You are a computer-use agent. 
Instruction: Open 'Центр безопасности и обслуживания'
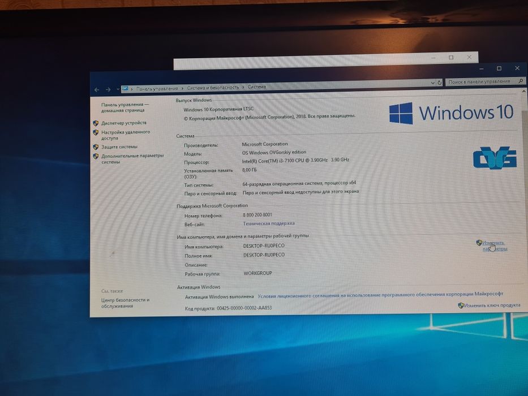point(125,303)
